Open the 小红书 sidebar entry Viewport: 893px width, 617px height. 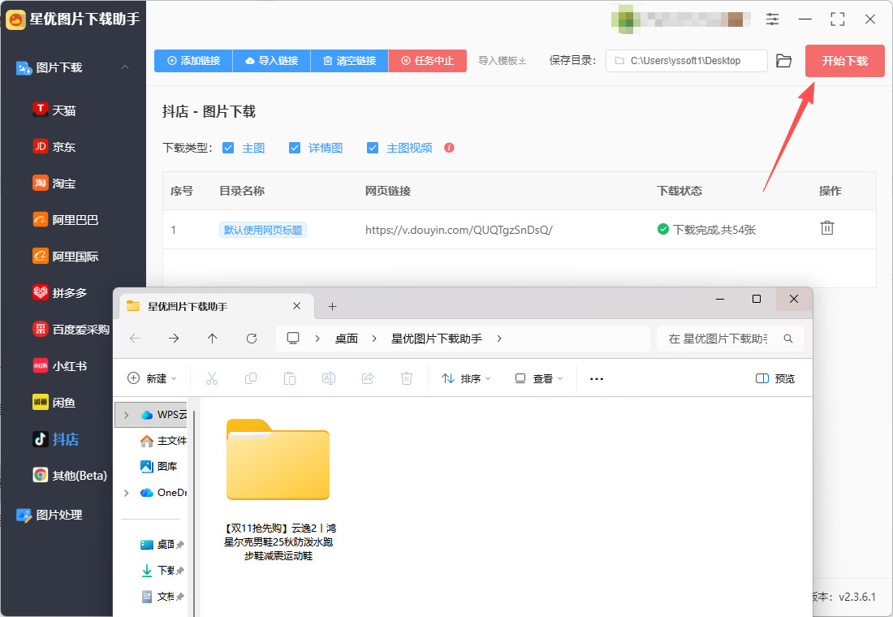coord(60,366)
